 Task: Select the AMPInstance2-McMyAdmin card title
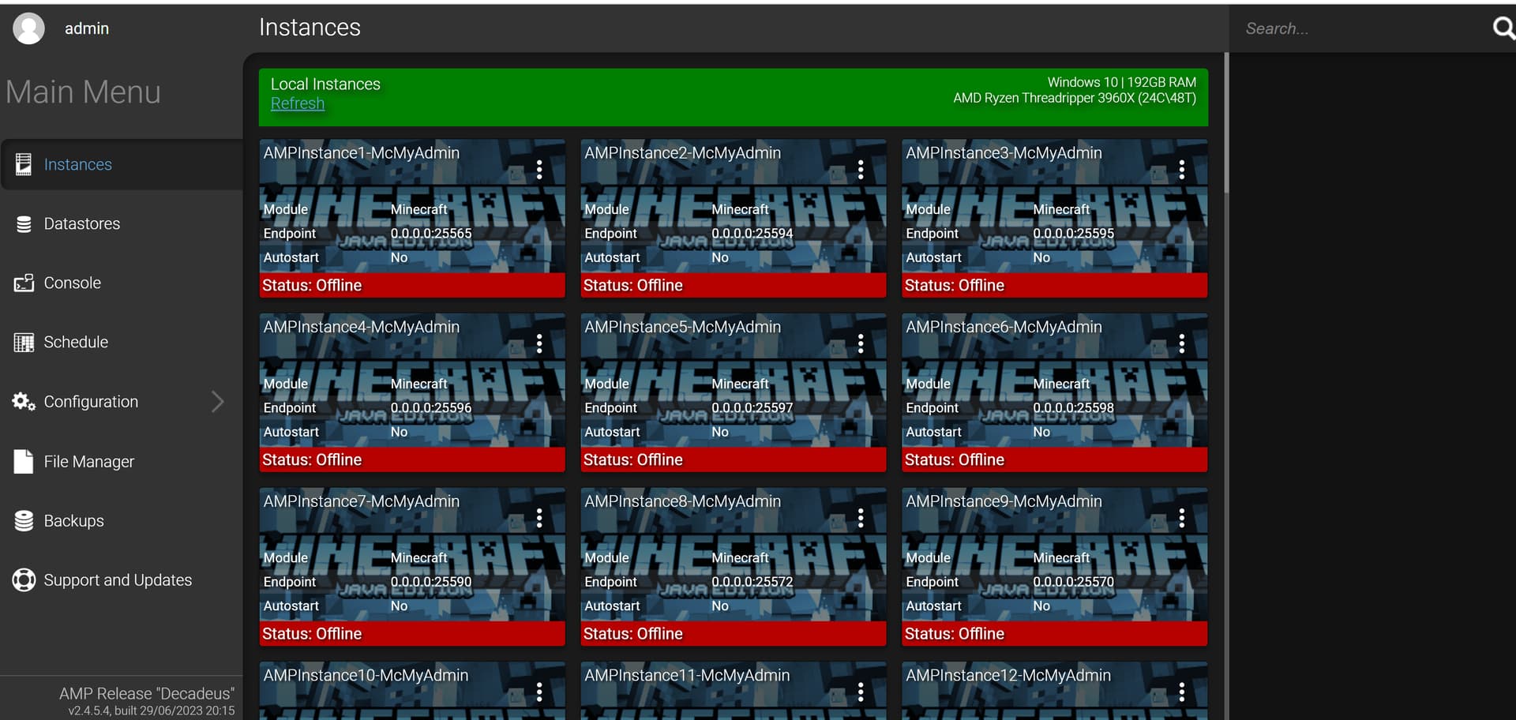(683, 153)
